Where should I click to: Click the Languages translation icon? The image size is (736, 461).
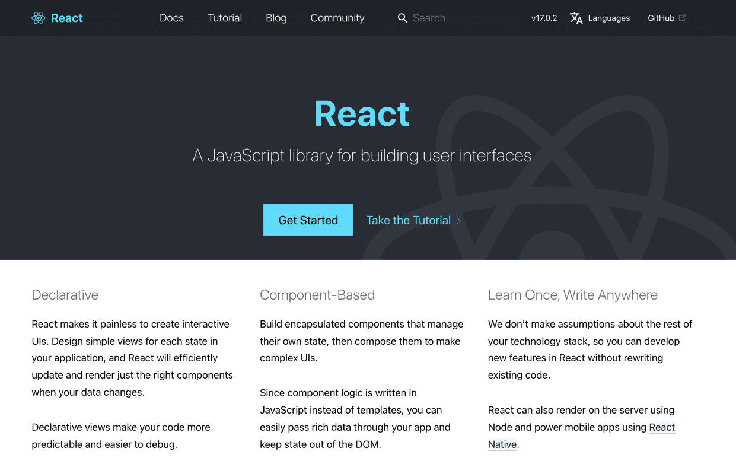576,18
